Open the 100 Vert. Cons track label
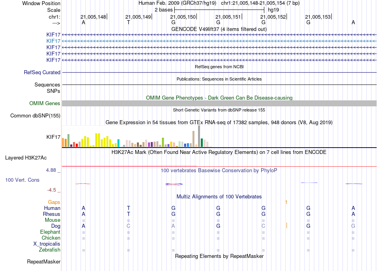The width and height of the screenshot is (377, 271). [x=22, y=180]
